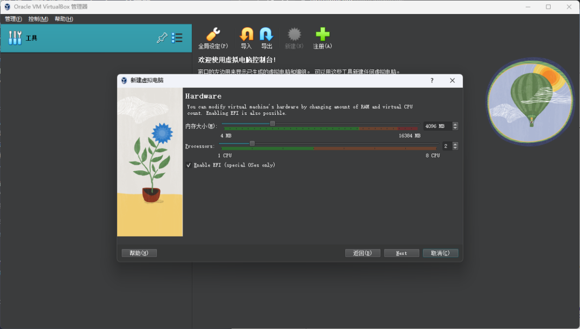Open the 帮助(H) menu in menu bar
This screenshot has height=329, width=580.
coord(64,19)
